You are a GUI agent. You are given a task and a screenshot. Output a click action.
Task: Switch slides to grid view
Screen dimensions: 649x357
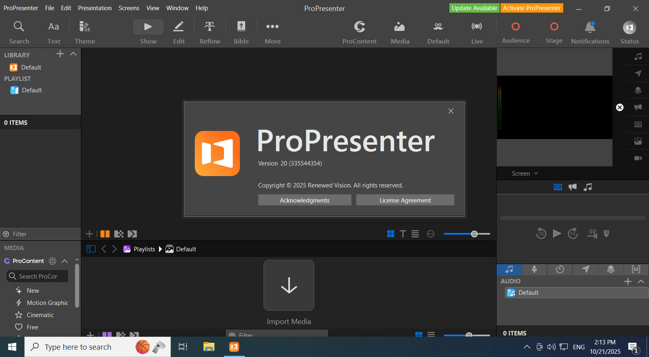pos(391,234)
